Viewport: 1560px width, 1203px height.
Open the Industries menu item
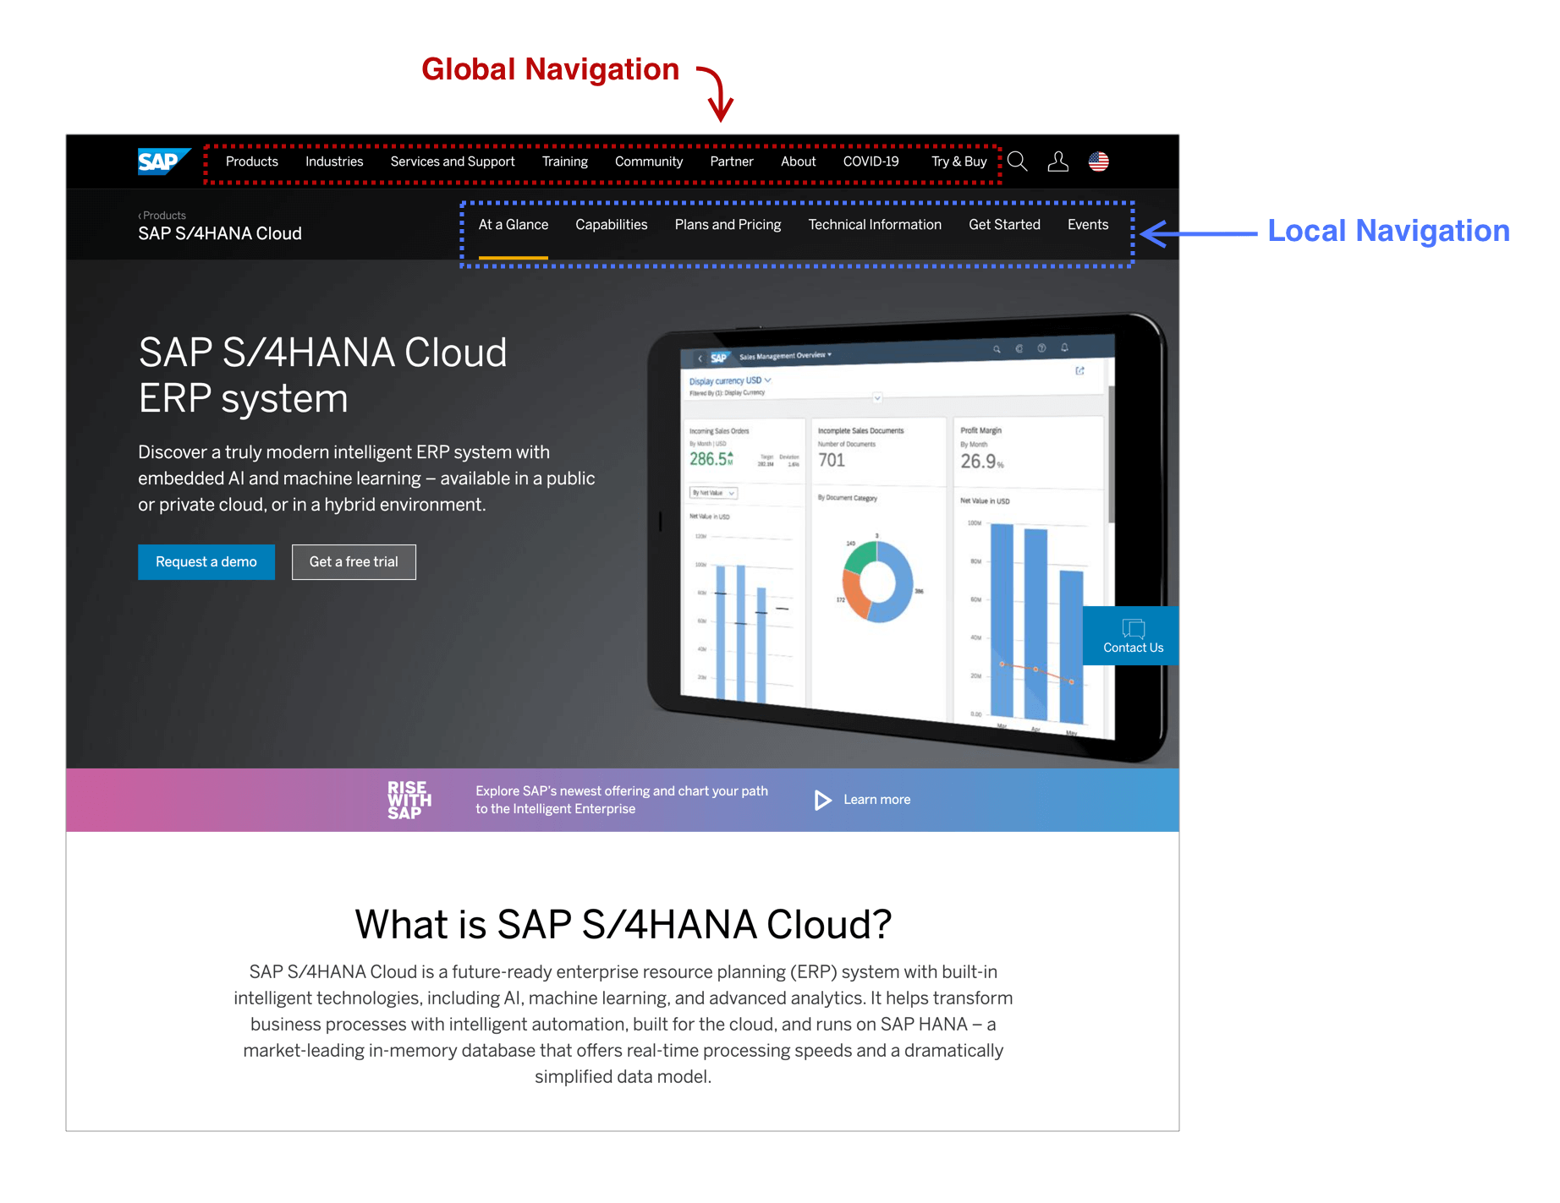coord(334,161)
